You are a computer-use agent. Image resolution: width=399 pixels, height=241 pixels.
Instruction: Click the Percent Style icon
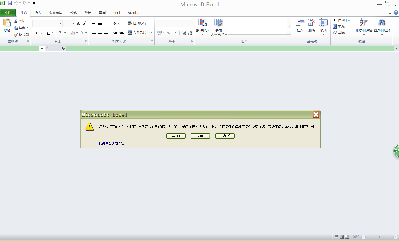point(168,33)
